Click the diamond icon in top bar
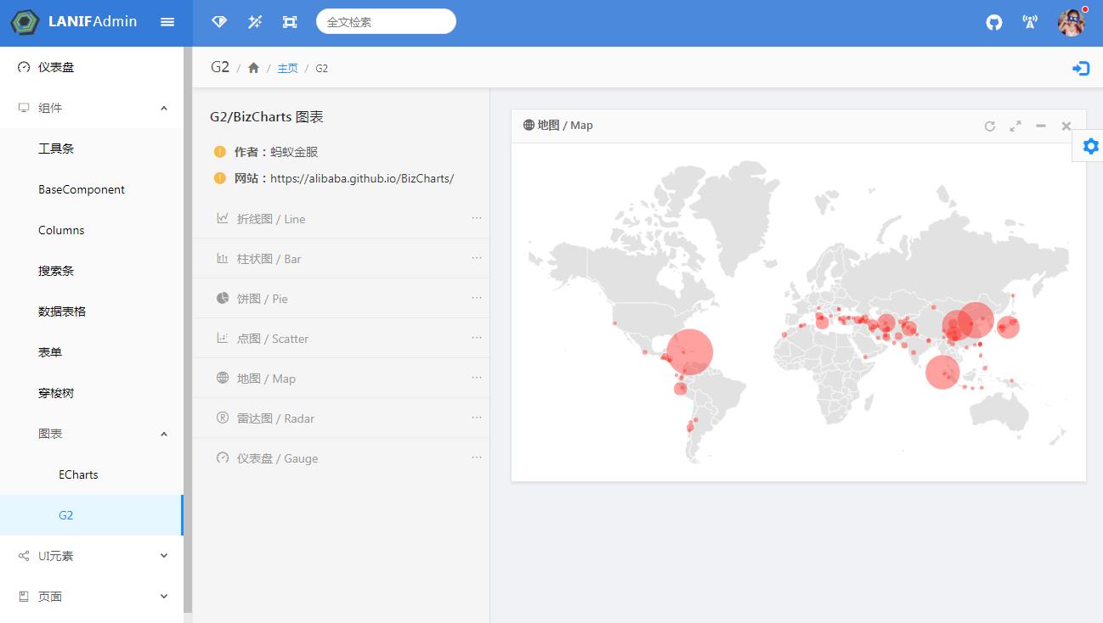Viewport: 1103px width, 623px height. tap(219, 22)
